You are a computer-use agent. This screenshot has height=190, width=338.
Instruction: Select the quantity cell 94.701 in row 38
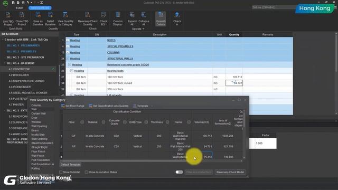pyautogui.click(x=234, y=83)
